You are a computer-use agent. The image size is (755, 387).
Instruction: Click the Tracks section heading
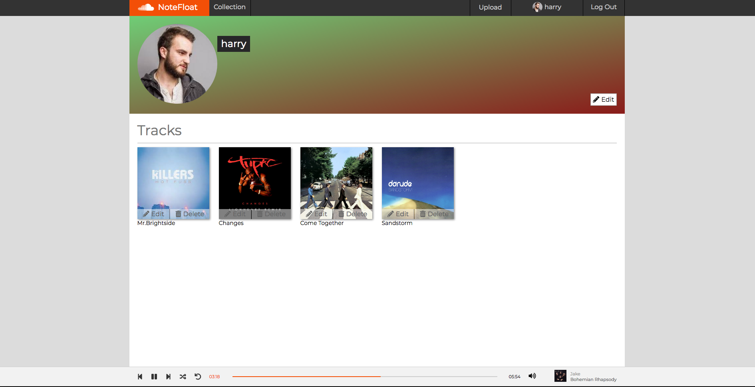click(x=159, y=130)
